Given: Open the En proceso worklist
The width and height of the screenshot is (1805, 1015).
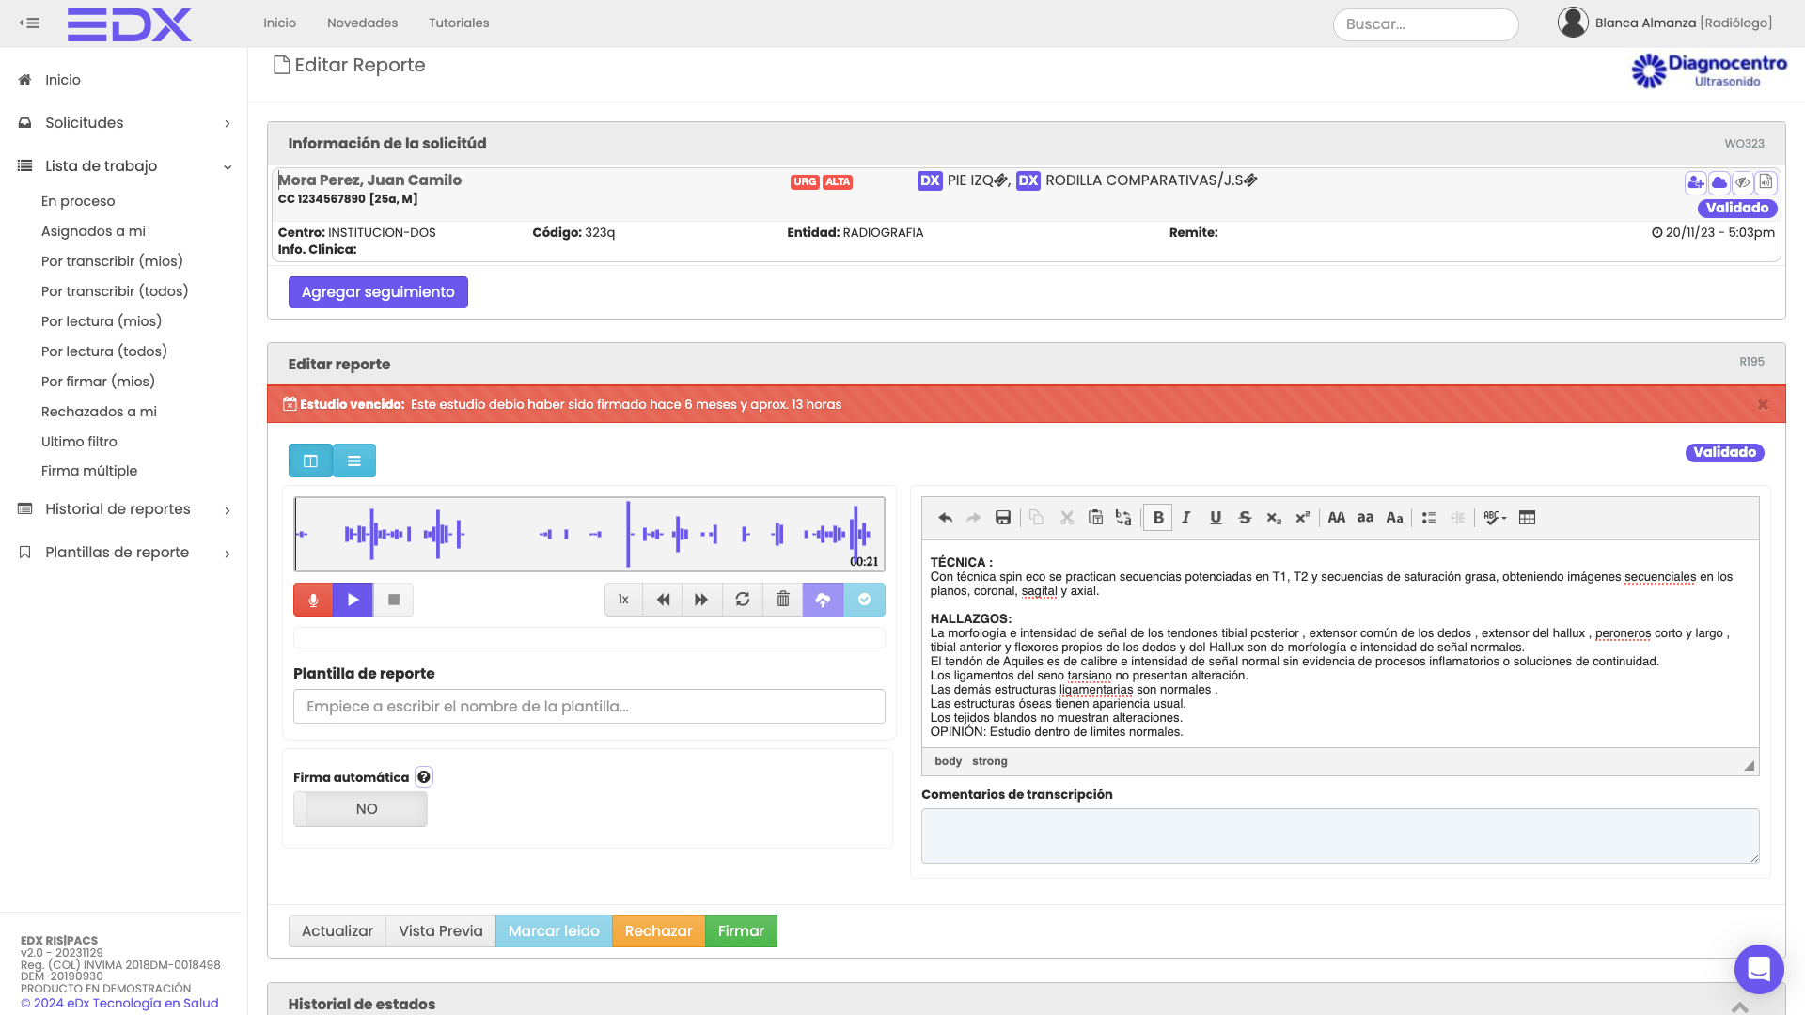Looking at the screenshot, I should coord(78,201).
